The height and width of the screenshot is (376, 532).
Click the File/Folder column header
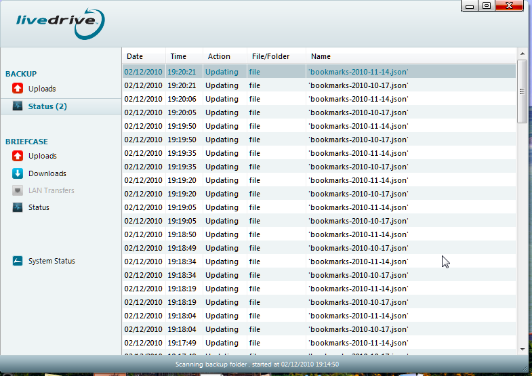pos(270,56)
